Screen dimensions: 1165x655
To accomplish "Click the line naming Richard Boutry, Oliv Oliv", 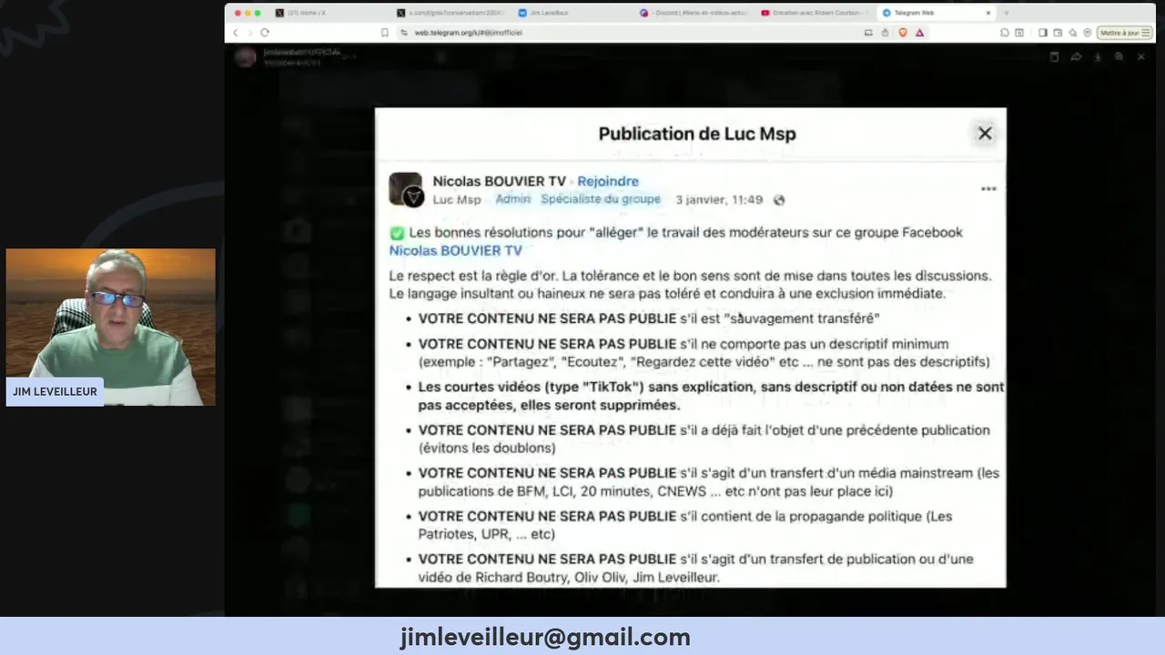I will pyautogui.click(x=569, y=577).
